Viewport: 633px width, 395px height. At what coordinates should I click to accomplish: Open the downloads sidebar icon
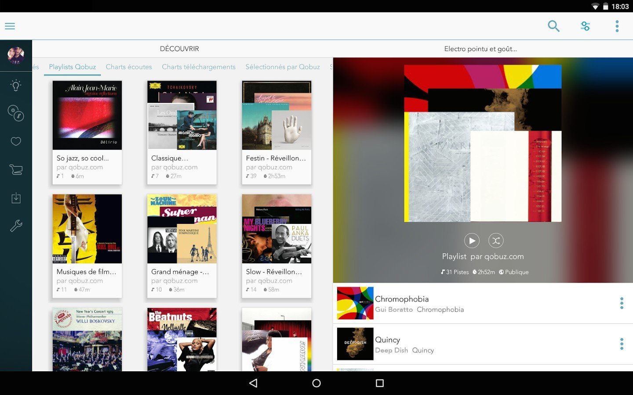pyautogui.click(x=16, y=198)
